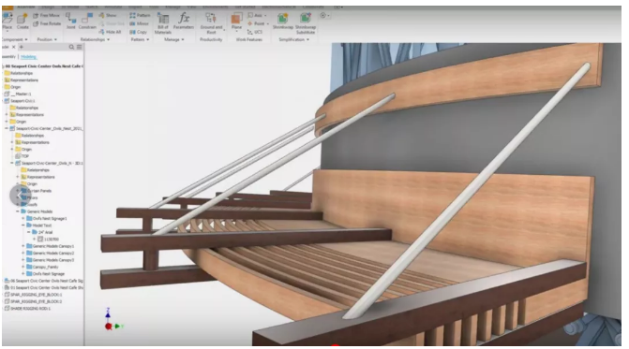Open the Simplification panel dropdown
This screenshot has height=349, width=629.
[307, 39]
